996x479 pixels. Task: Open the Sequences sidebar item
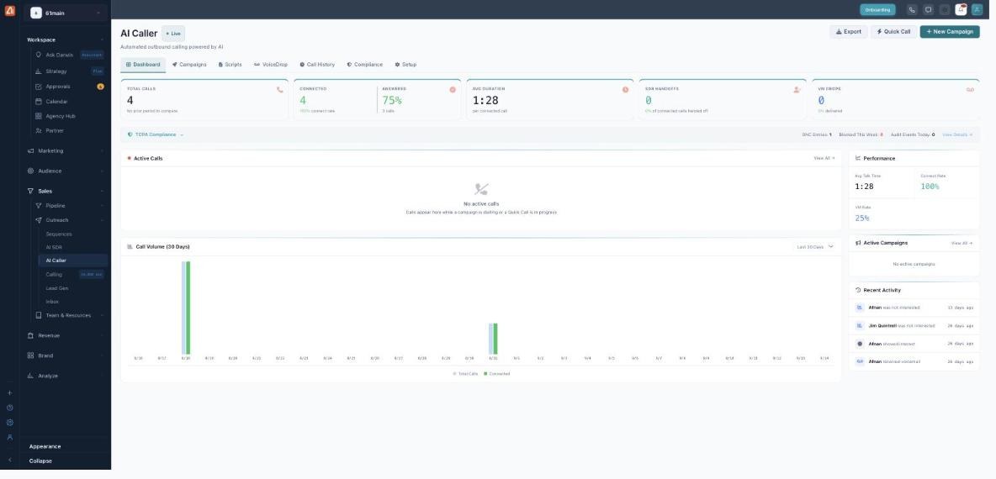point(58,234)
